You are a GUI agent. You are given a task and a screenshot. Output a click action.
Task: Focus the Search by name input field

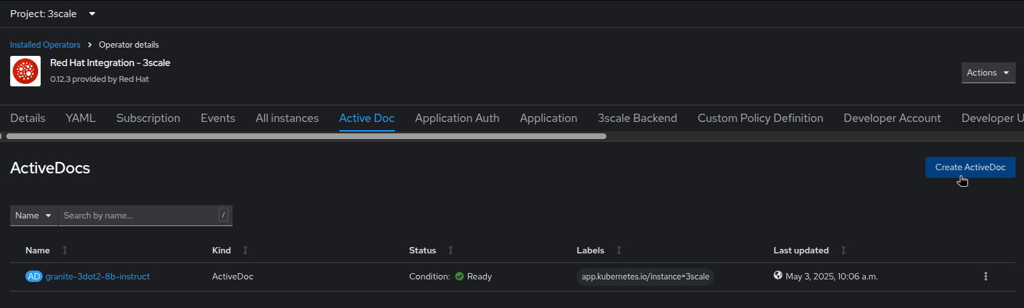click(139, 216)
